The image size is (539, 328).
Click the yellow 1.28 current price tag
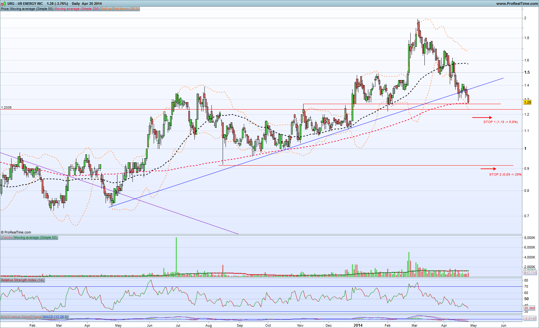527,102
